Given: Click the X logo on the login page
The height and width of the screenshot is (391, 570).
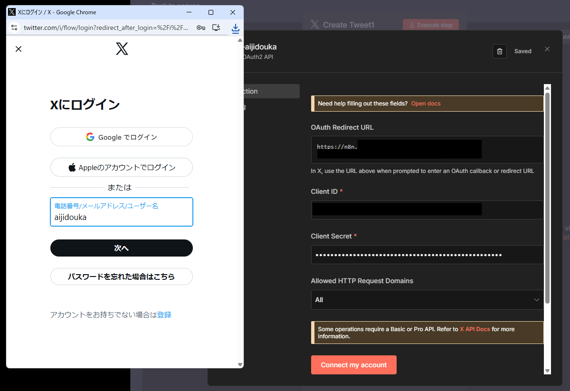Looking at the screenshot, I should pyautogui.click(x=122, y=48).
